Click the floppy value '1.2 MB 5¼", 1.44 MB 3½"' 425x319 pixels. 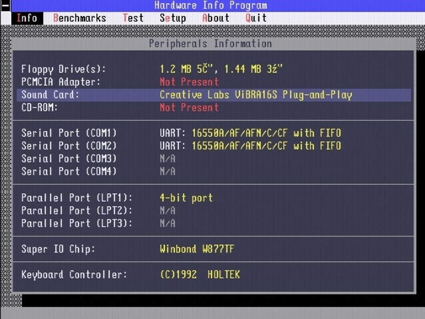pyautogui.click(x=221, y=69)
